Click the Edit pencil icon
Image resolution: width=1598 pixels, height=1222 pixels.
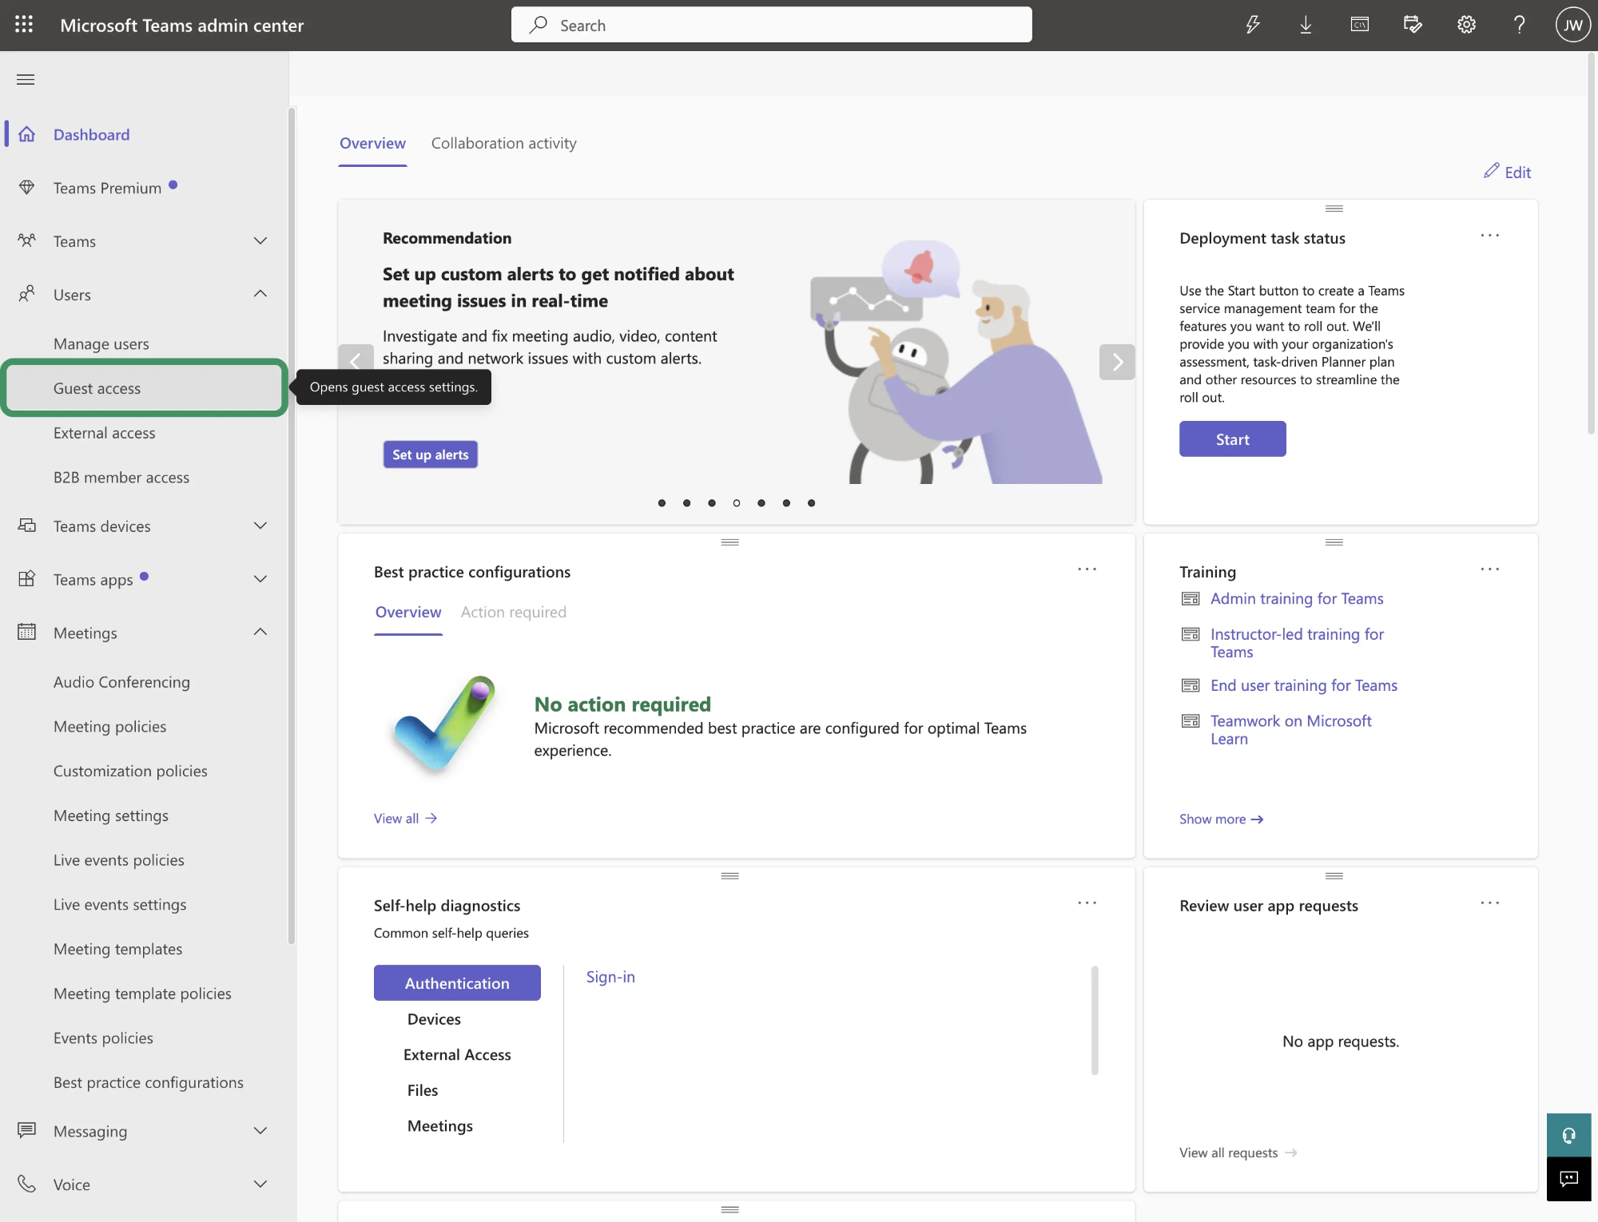(x=1491, y=171)
